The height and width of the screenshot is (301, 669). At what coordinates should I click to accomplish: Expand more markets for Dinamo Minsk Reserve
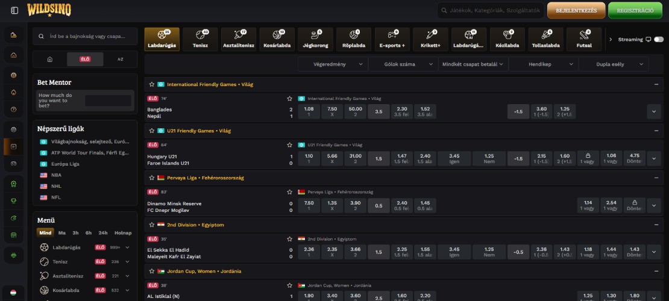click(x=654, y=205)
